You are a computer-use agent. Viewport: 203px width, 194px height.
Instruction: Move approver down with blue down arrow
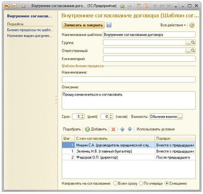pyautogui.click(x=130, y=129)
